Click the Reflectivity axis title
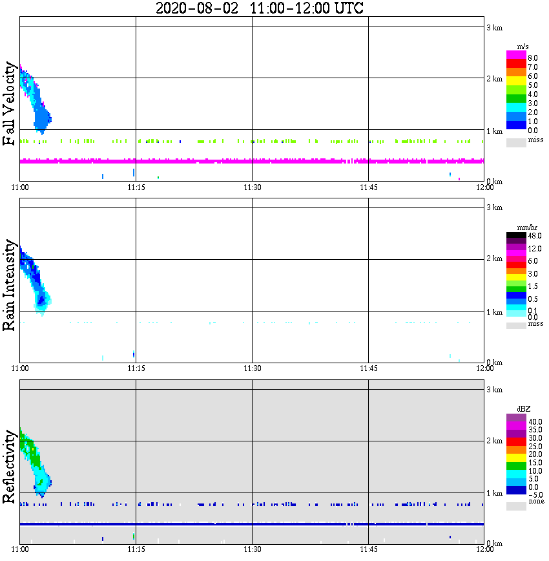Image resolution: width=549 pixels, height=561 pixels. tap(10, 467)
